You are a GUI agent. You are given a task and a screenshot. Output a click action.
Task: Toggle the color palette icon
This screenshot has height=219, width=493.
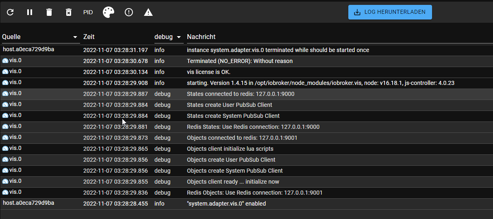109,12
